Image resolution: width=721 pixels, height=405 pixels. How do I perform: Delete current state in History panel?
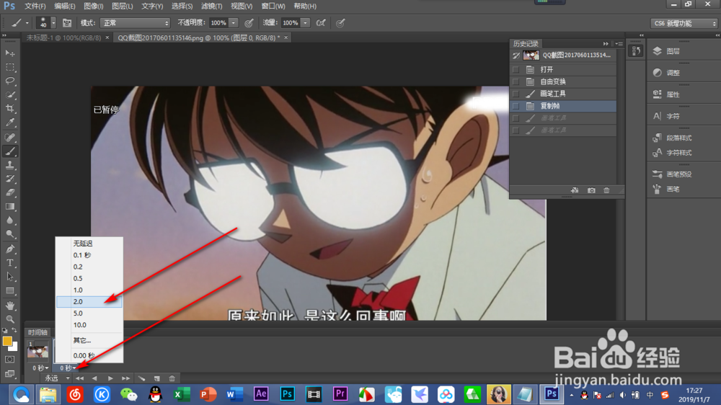coord(606,190)
